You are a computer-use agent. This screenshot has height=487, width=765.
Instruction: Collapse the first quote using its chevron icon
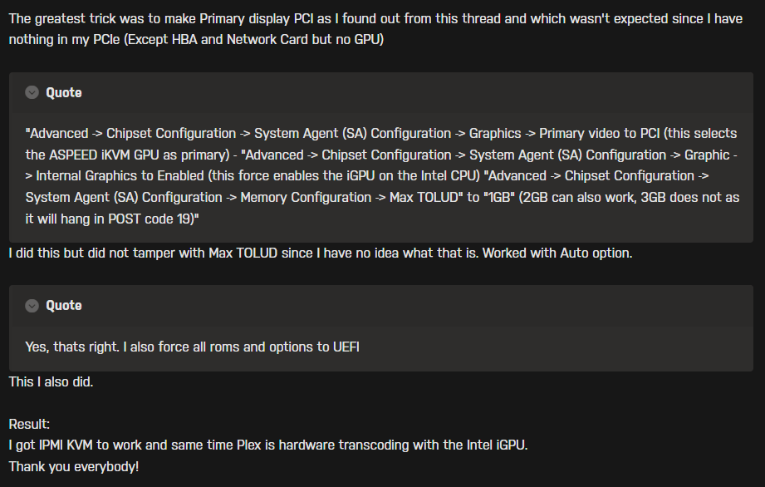tap(32, 92)
